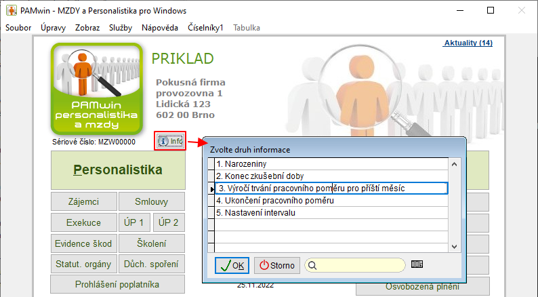Click inside the yellow search input field

(x=360, y=265)
